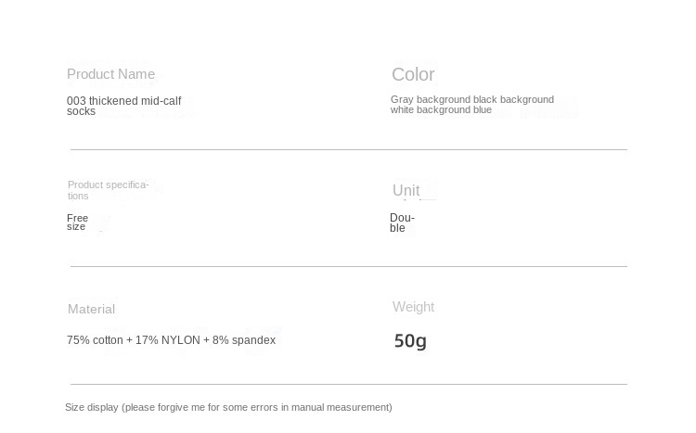Select the "50g" weight value

click(410, 341)
